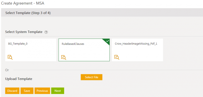Click the Create Agreement - MSA title
The height and width of the screenshot is (97, 203).
coord(23,3)
